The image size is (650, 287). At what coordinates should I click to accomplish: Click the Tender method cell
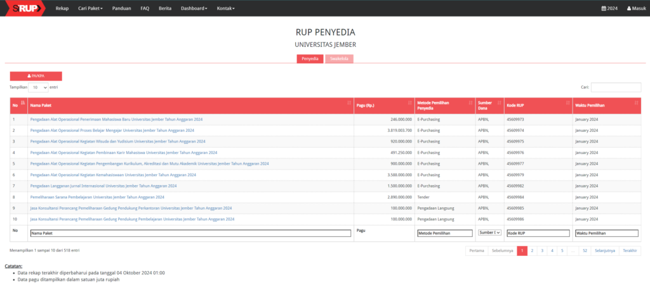[423, 197]
